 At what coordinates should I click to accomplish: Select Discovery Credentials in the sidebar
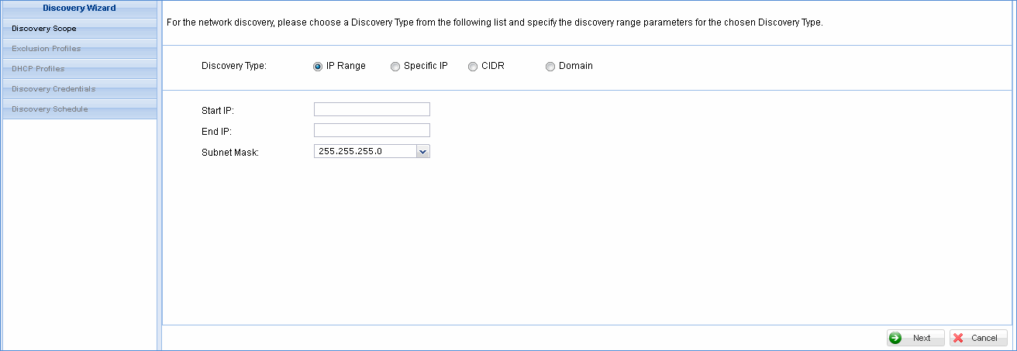[53, 89]
